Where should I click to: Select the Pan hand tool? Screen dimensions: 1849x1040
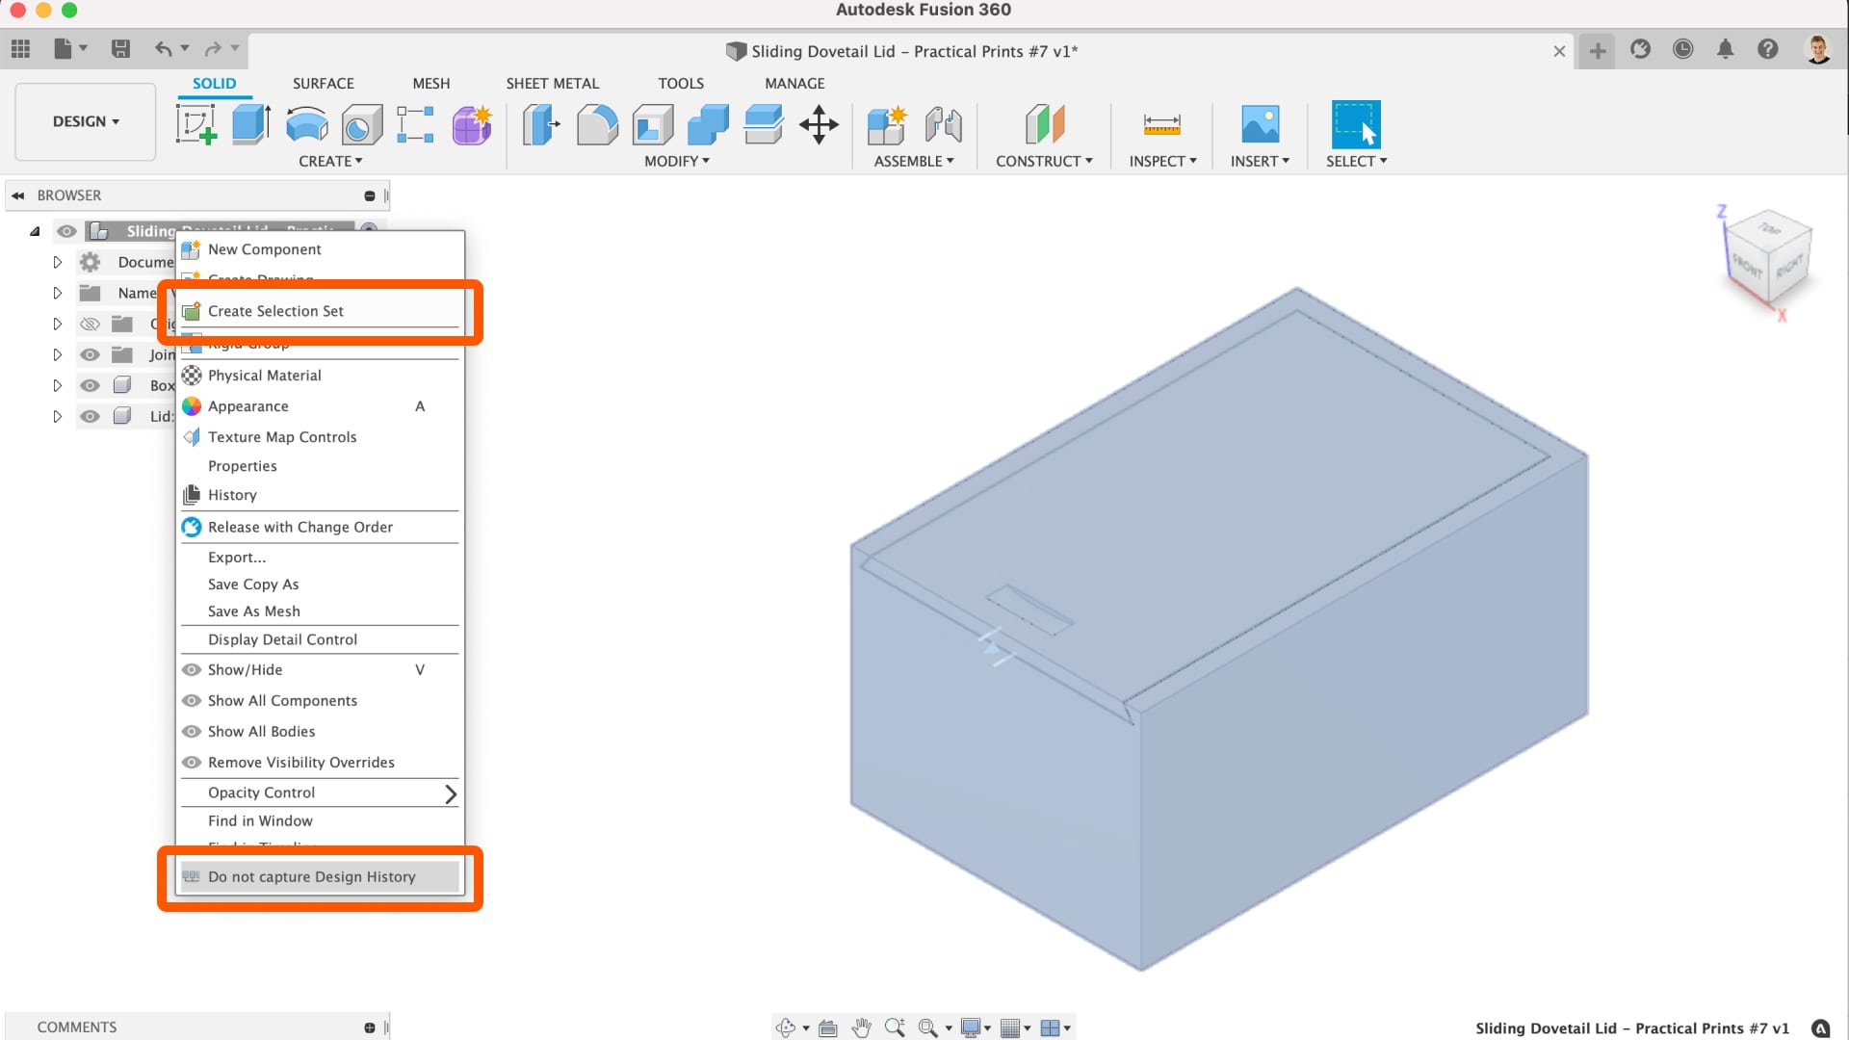[x=861, y=1027]
